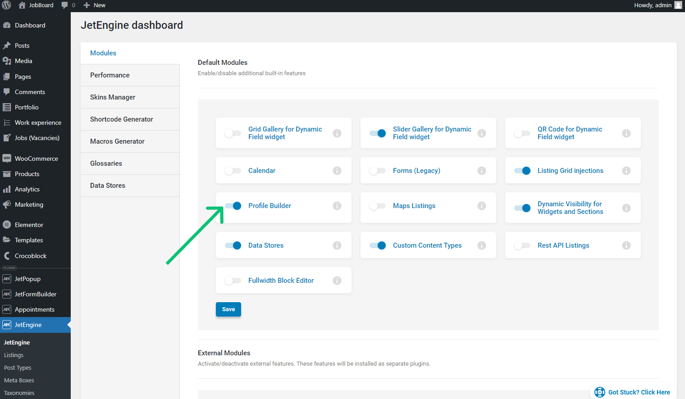
Task: Enable Grid Gallery for Dynamic Field toggle
Action: [x=233, y=133]
